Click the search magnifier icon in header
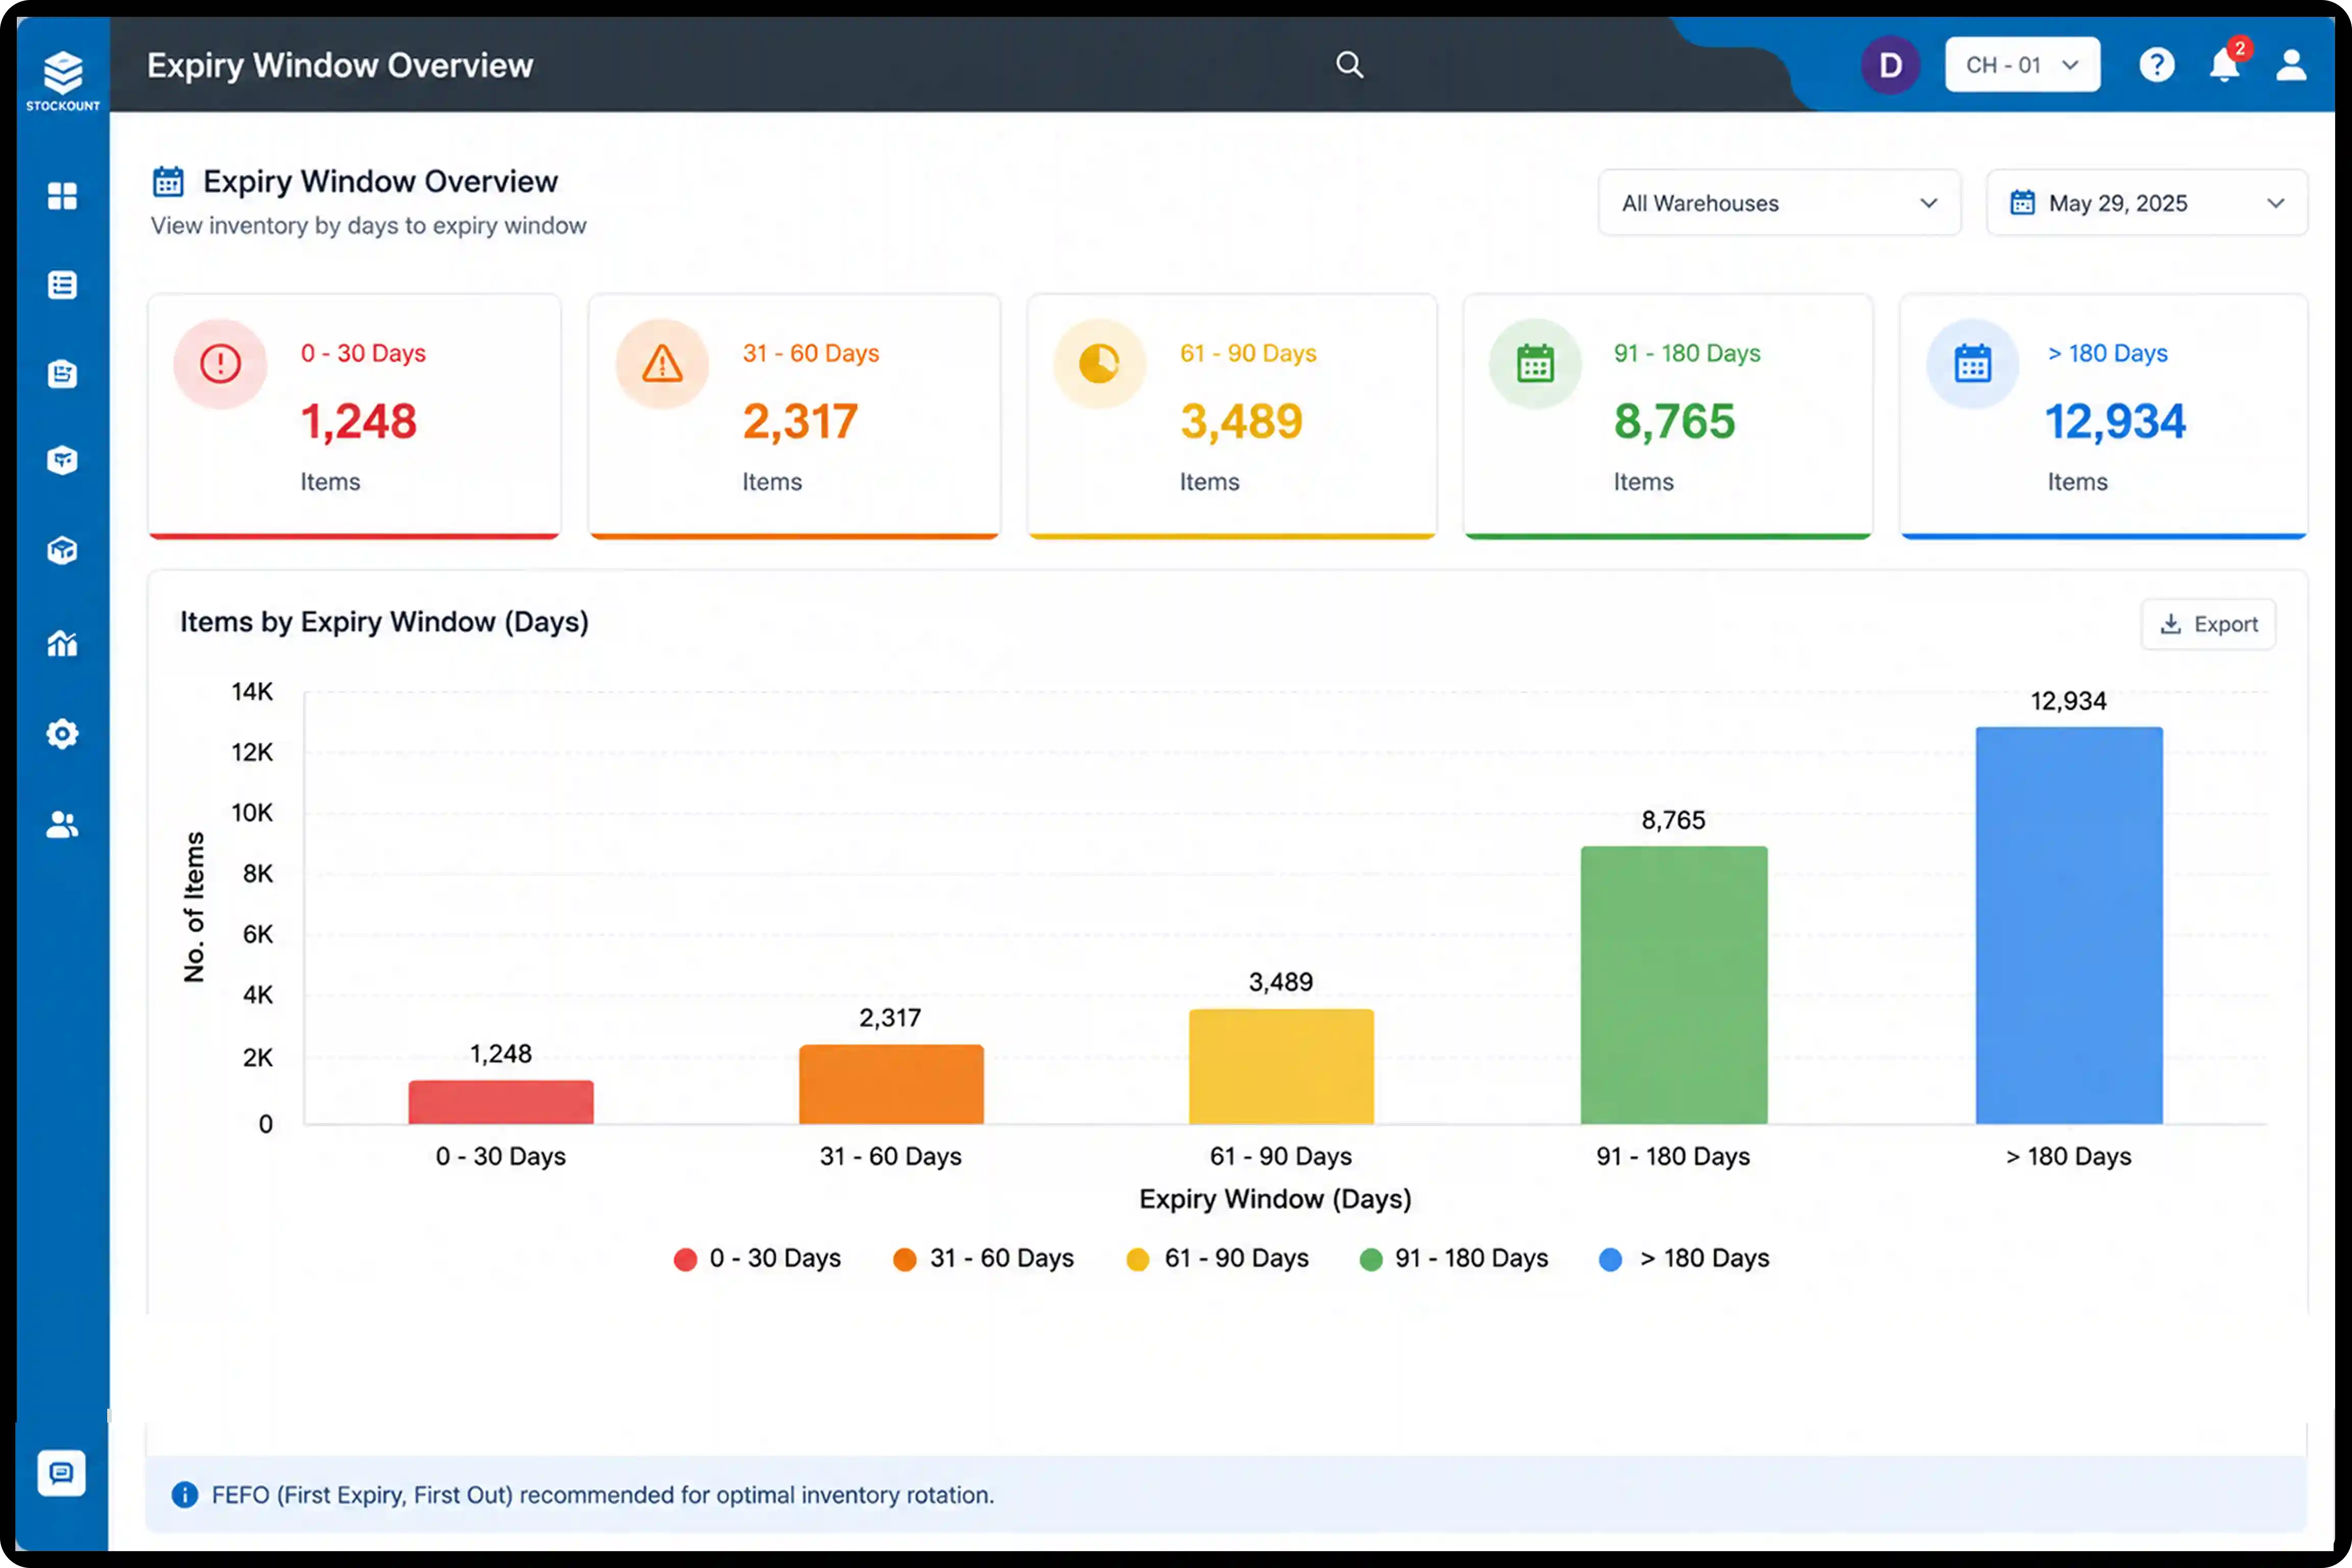This screenshot has height=1568, width=2352. tap(1349, 65)
